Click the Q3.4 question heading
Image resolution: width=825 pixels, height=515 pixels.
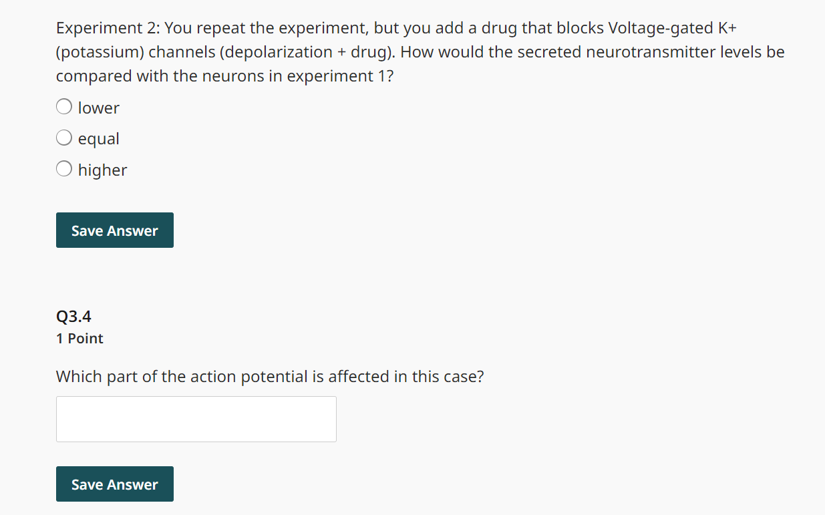click(x=73, y=316)
